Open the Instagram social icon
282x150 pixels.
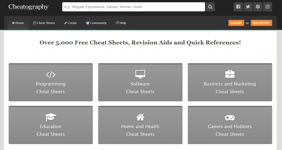pos(267,7)
